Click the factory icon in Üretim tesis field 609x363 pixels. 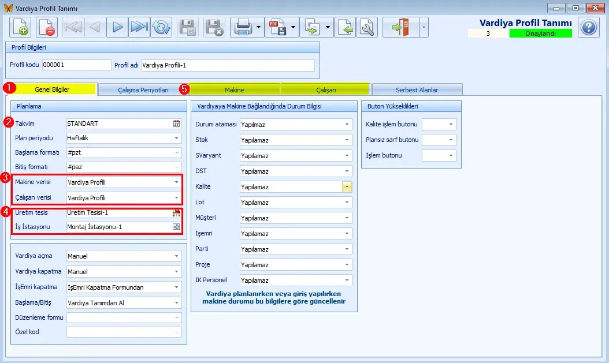[x=177, y=213]
